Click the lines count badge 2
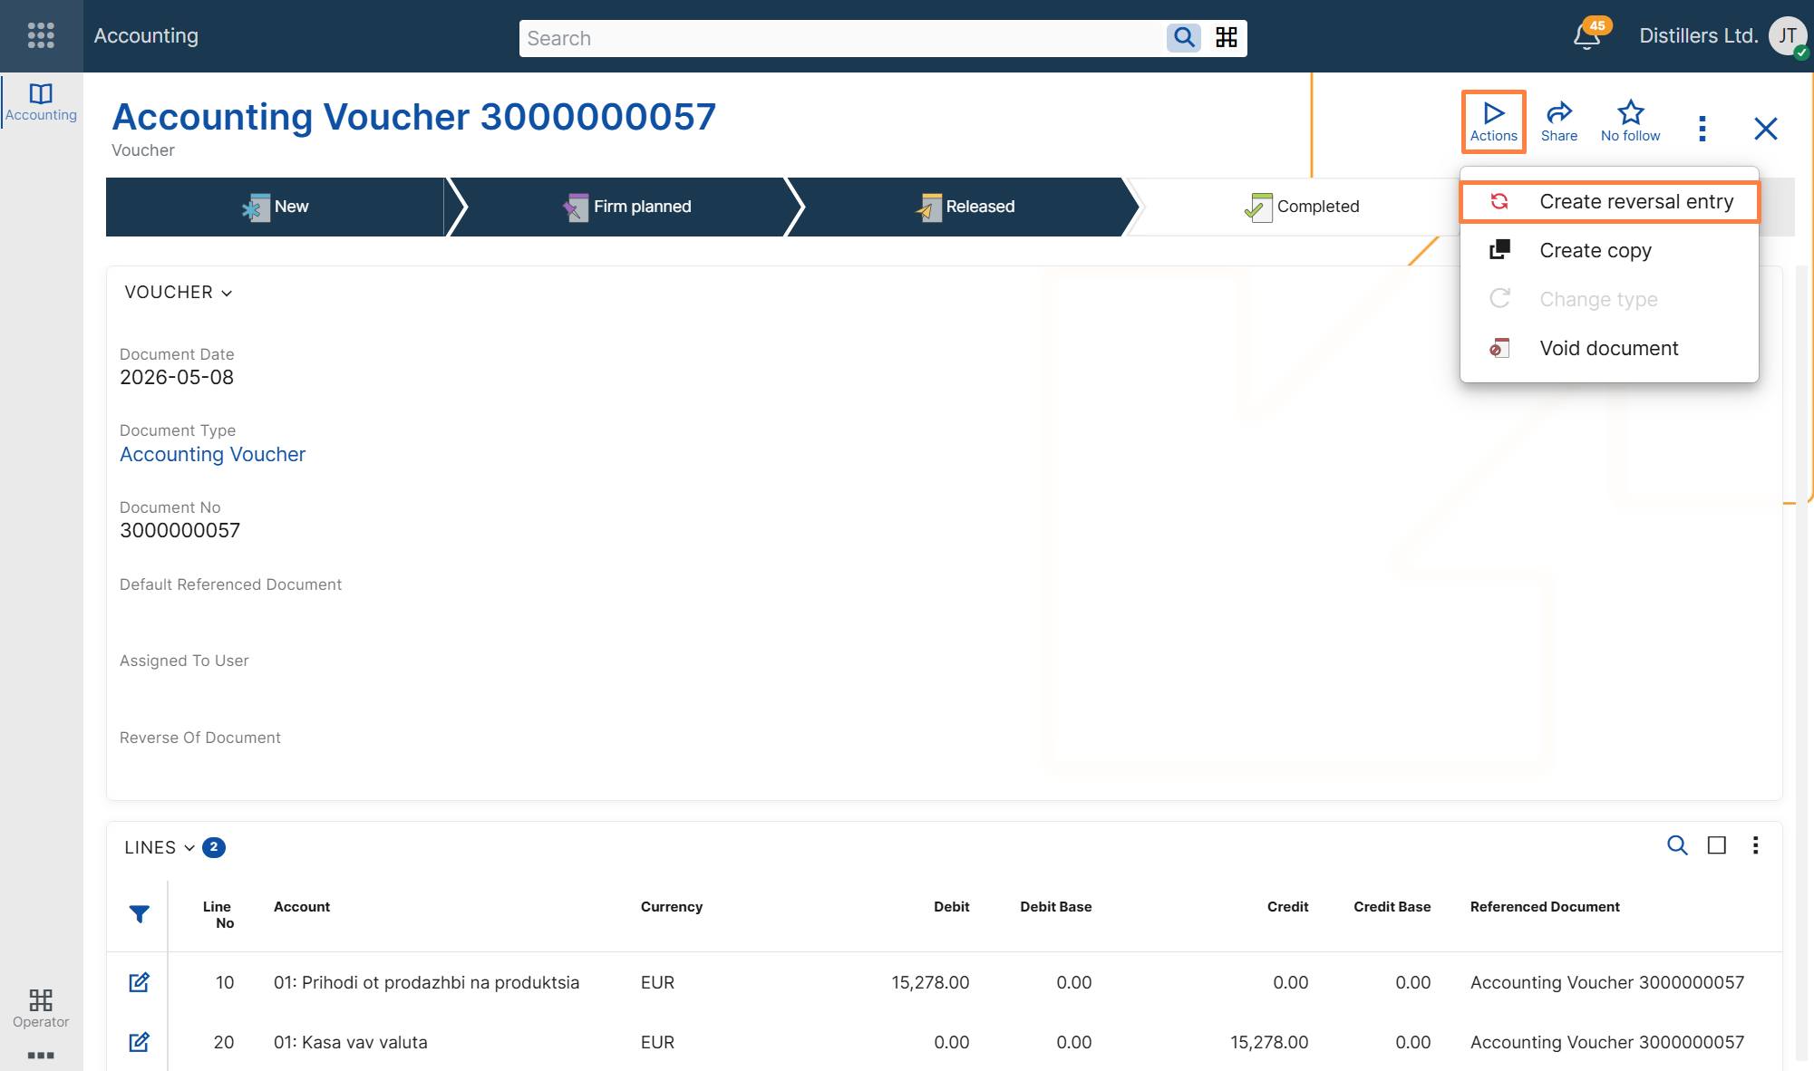This screenshot has height=1071, width=1814. (x=214, y=847)
